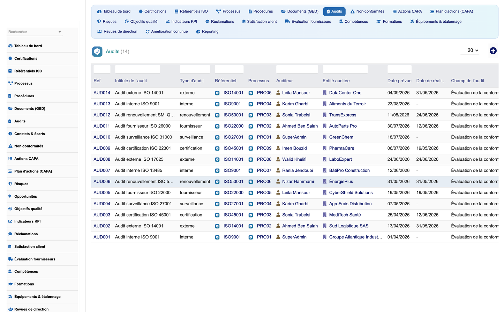
Task: Open auditor Nizar Hammami link
Action: (x=298, y=182)
